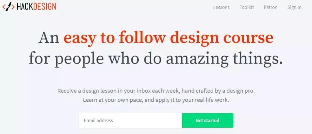Open the Patron page
The width and height of the screenshot is (312, 134).
point(270,7)
